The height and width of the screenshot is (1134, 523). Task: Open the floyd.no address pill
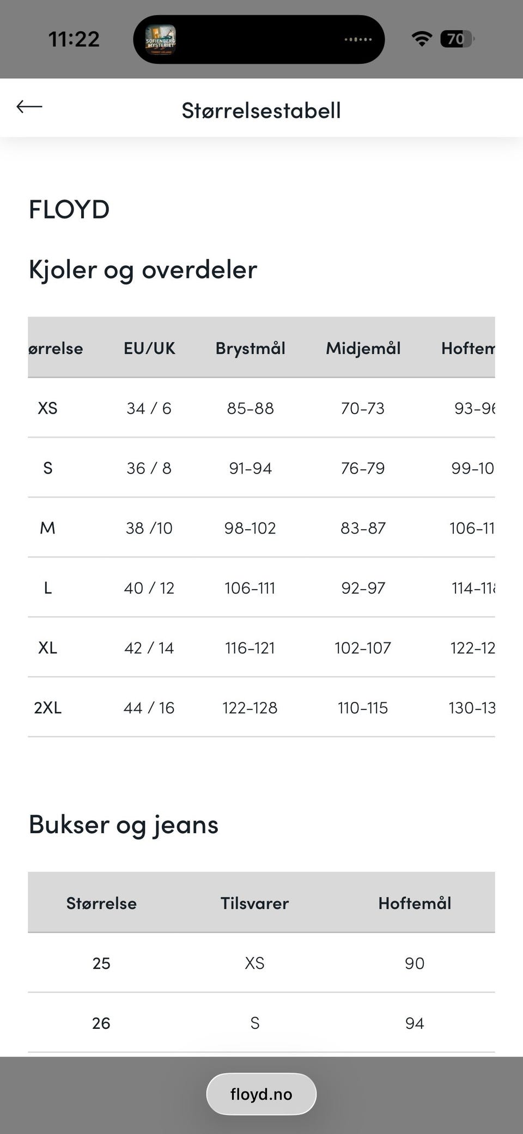coord(261,1094)
